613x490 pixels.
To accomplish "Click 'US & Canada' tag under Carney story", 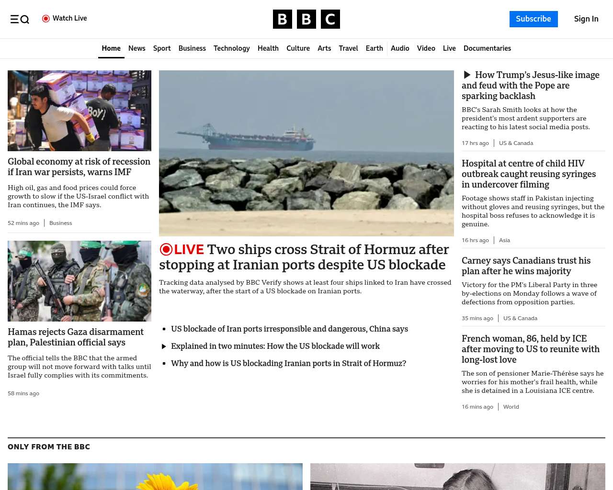I will point(520,318).
